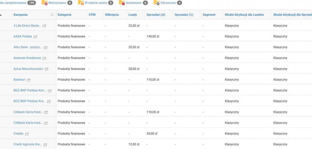Click the Odrzucono folder icon
The height and width of the screenshot is (149, 312).
click(x=156, y=3)
